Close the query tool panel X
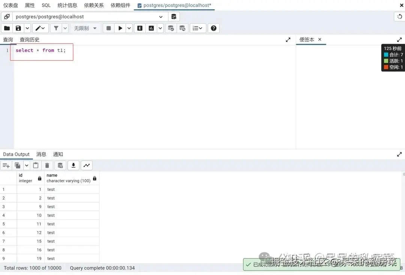405x275 pixels. pyautogui.click(x=402, y=5)
